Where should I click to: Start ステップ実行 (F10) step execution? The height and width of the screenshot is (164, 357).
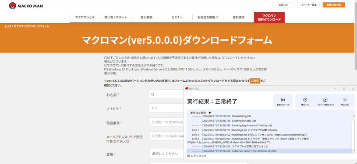[325, 101]
